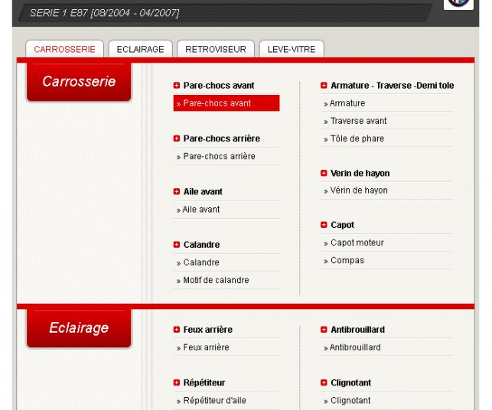The height and width of the screenshot is (410, 492).
Task: Click the Feux arrière bold heading
Action: click(x=207, y=330)
